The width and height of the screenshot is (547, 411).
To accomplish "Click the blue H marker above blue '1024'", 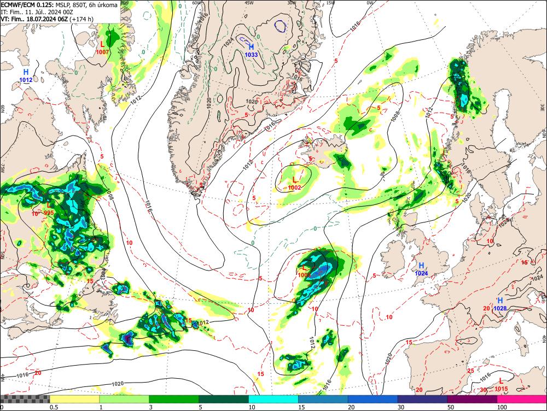I will [421, 266].
